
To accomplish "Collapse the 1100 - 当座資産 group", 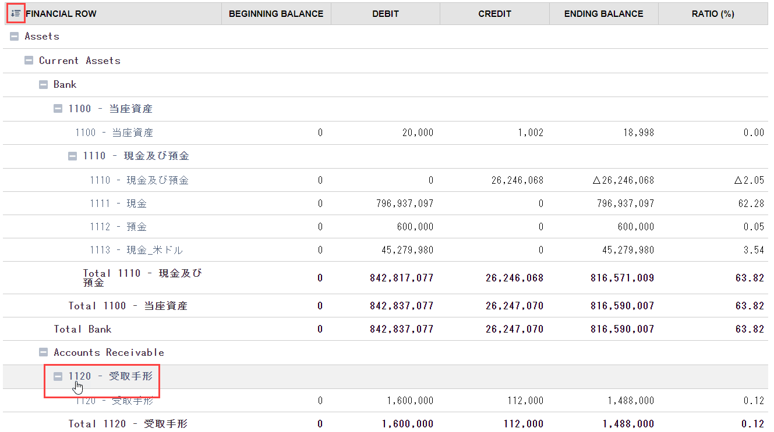I will pyautogui.click(x=58, y=109).
